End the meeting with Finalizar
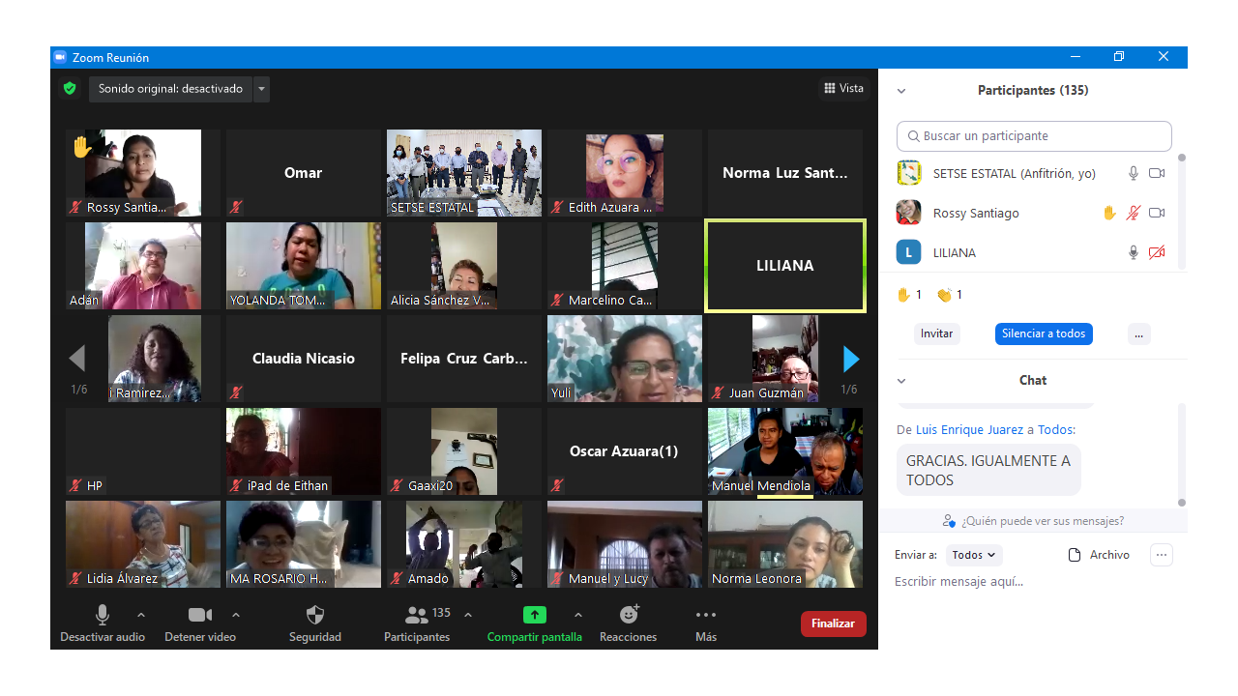1238x696 pixels. pyautogui.click(x=833, y=623)
